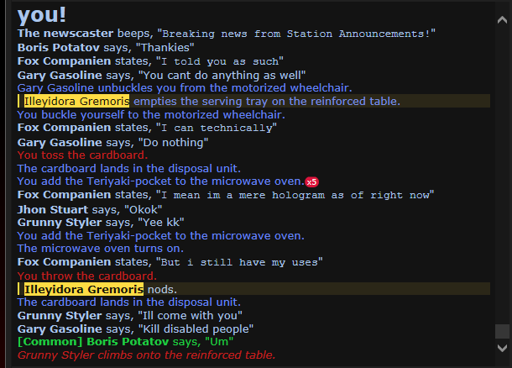512x368 pixels.
Task: Click "You throw the cardboard." red message
Action: point(87,276)
